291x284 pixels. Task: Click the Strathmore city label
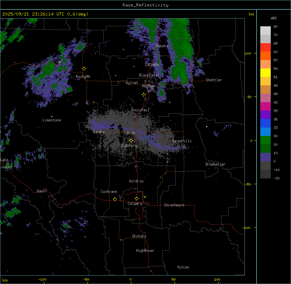pos(174,205)
